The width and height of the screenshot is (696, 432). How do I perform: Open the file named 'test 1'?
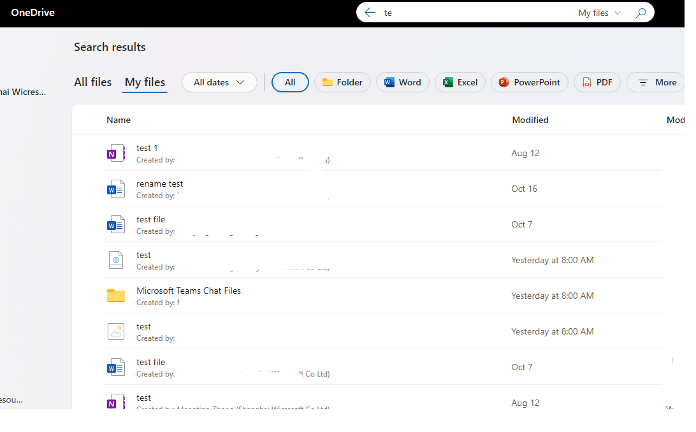(x=147, y=148)
